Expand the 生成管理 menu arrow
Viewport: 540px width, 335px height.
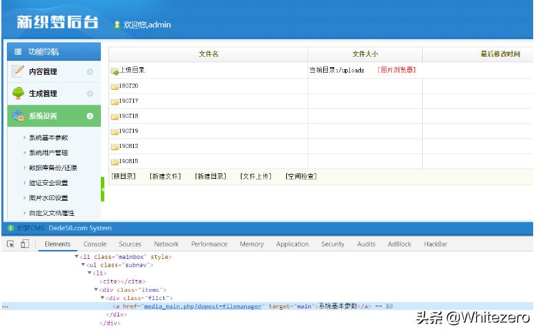pos(90,94)
